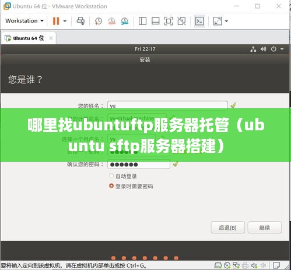The height and width of the screenshot is (270, 291).
Task: Click the Ubuntu power icon
Action: tap(274, 49)
